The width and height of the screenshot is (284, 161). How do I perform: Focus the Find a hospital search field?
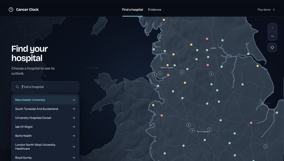(x=45, y=87)
